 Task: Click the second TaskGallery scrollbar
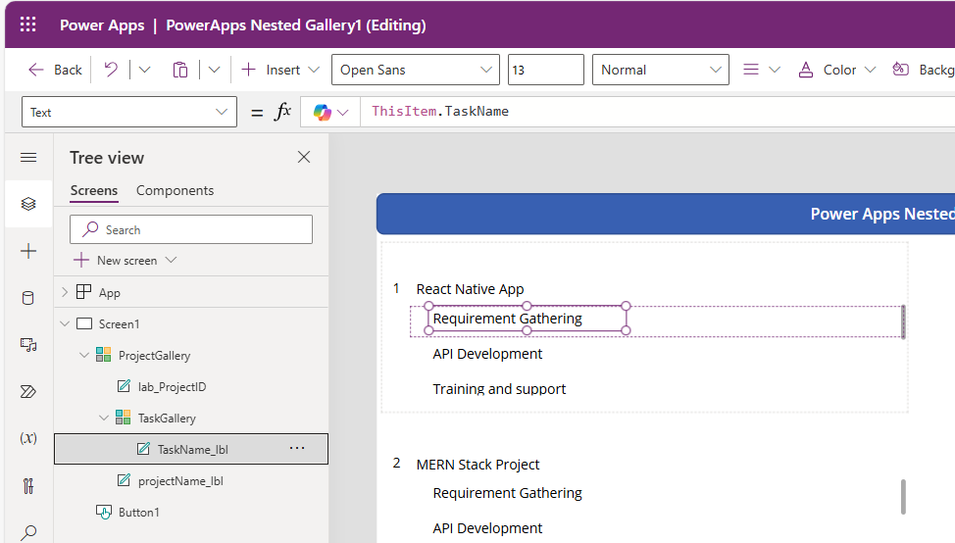click(903, 497)
